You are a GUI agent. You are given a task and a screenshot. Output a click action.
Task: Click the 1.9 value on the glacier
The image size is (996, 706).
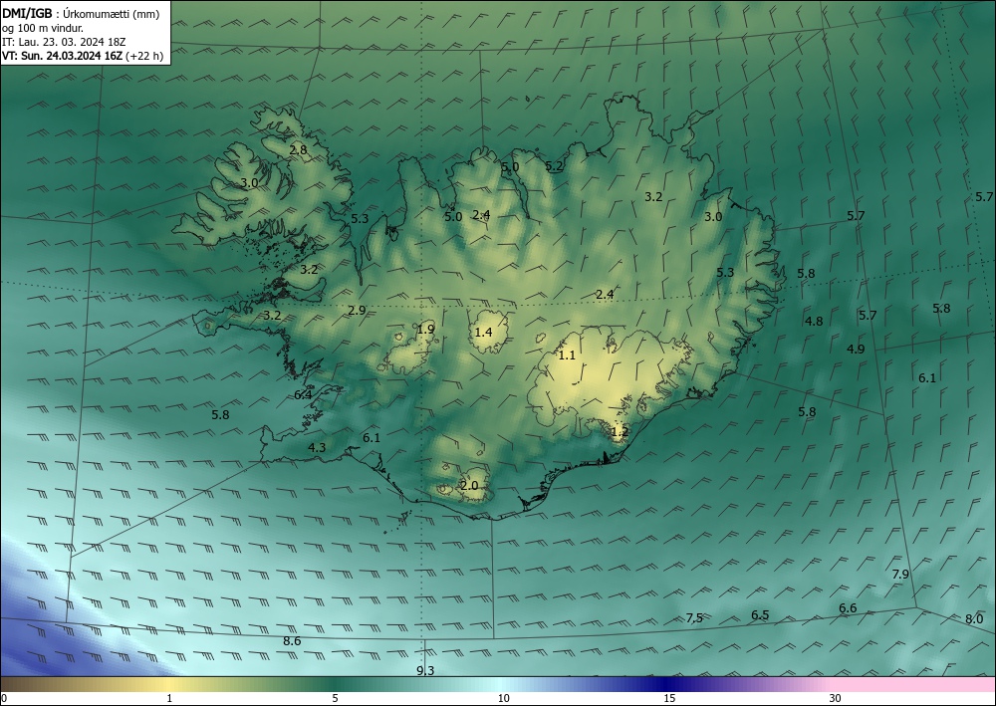coord(425,329)
